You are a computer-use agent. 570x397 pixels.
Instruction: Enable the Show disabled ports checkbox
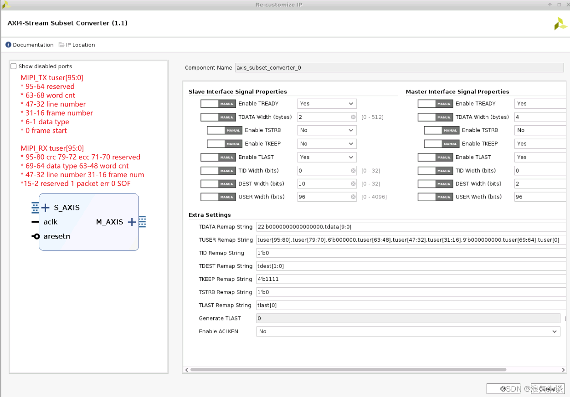click(x=13, y=66)
